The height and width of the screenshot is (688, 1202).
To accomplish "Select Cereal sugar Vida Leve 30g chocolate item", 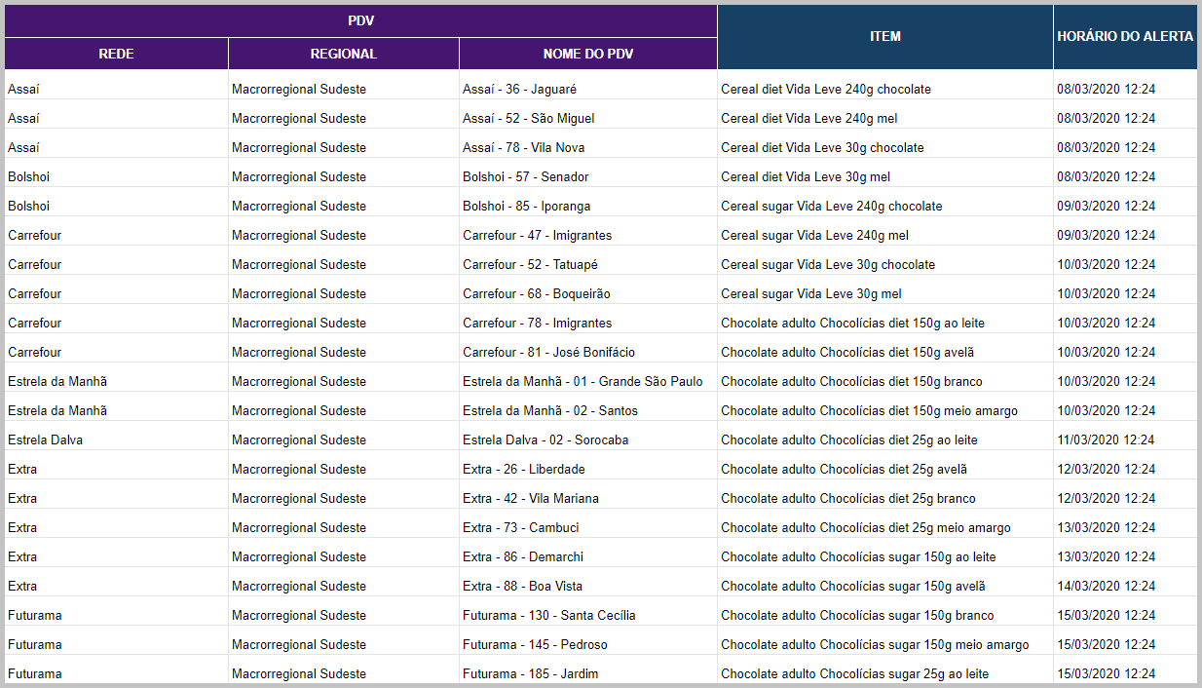I will click(x=827, y=264).
